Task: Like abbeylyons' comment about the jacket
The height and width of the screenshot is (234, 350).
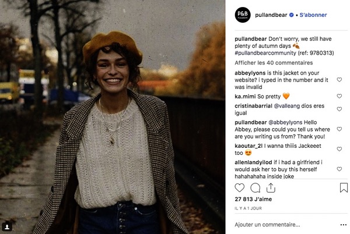Action: 339,80
